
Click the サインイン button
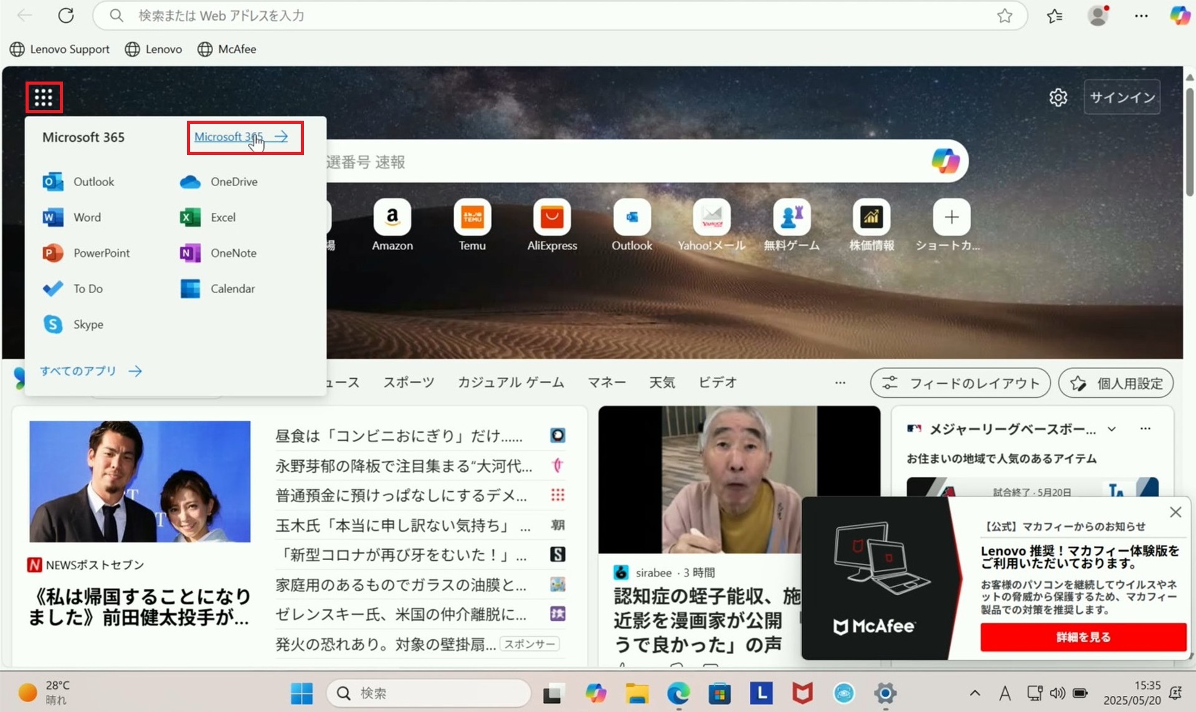point(1122,97)
